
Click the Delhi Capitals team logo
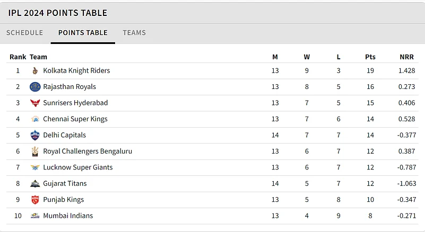(x=35, y=135)
